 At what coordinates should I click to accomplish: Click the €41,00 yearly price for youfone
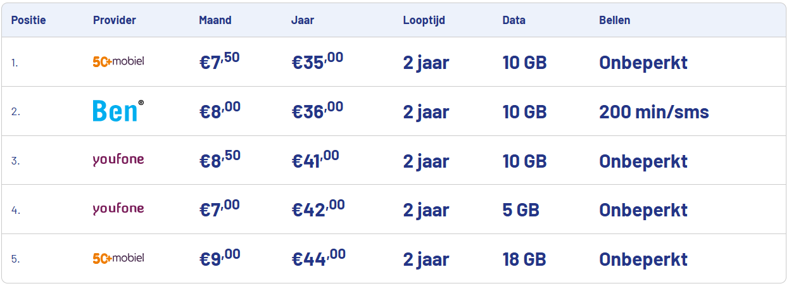[315, 159]
